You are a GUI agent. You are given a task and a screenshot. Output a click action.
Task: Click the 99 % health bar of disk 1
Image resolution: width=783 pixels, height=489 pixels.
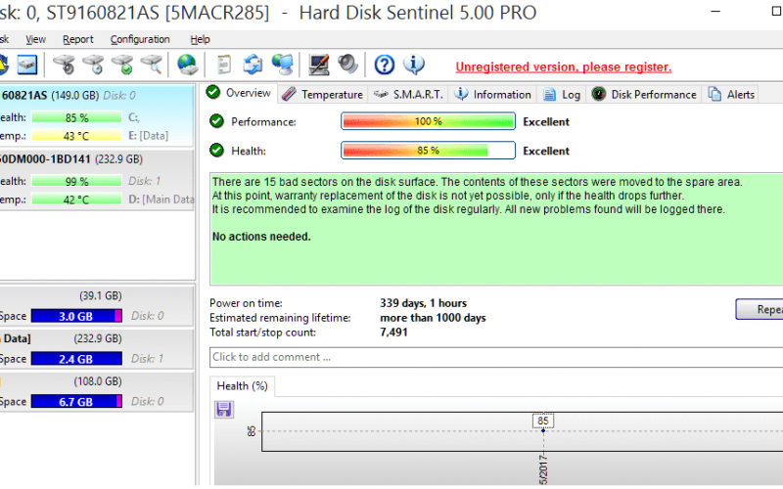(76, 181)
